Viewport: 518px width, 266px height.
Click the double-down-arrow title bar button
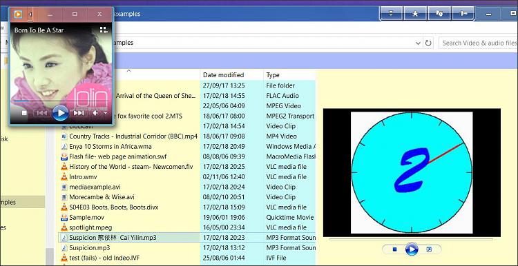click(x=391, y=14)
